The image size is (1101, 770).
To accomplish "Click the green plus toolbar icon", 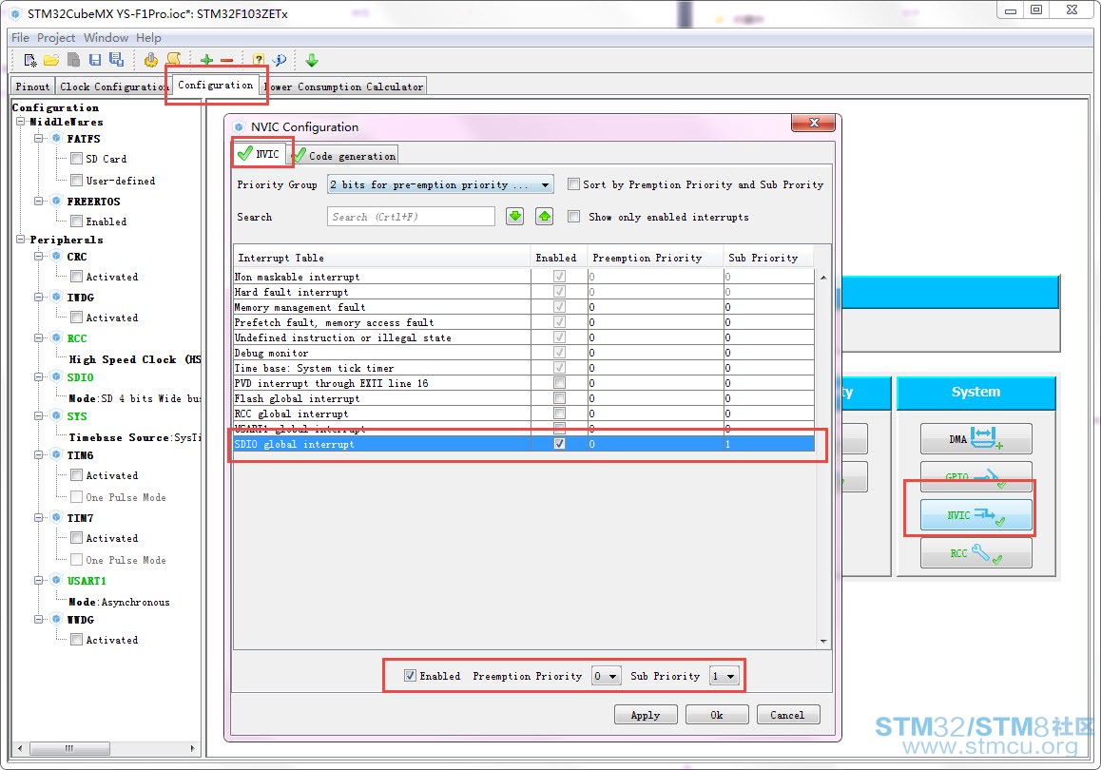I will point(206,61).
